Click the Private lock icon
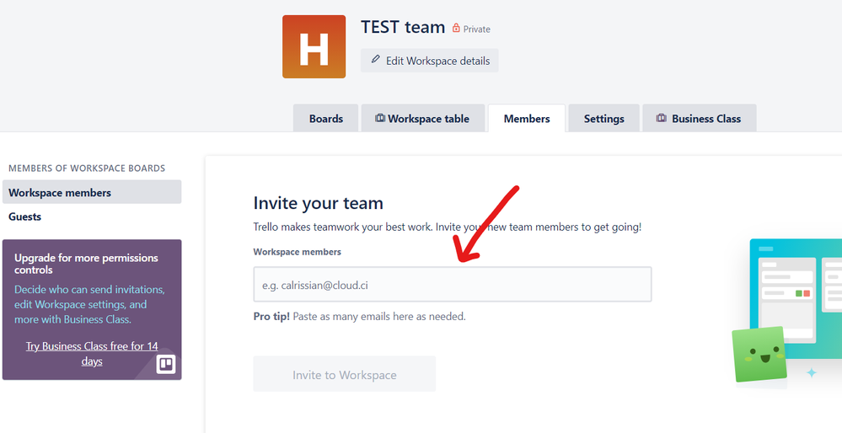The height and width of the screenshot is (433, 842). [x=456, y=28]
